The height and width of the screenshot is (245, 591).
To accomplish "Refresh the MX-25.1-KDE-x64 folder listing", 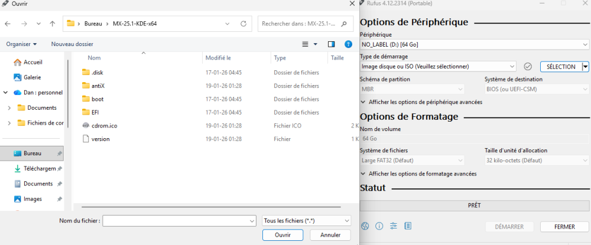I will click(243, 24).
